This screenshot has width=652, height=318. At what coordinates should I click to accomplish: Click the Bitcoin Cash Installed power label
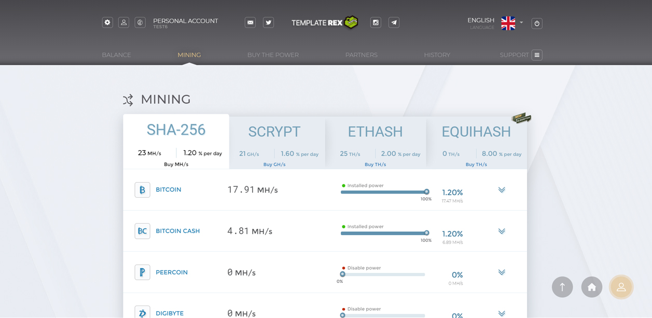coord(366,226)
